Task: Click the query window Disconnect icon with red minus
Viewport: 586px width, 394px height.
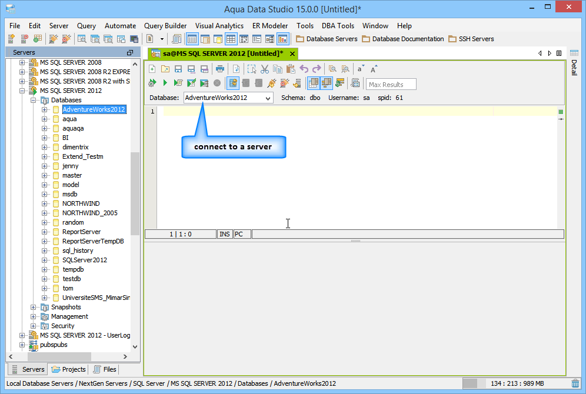Action: 284,83
